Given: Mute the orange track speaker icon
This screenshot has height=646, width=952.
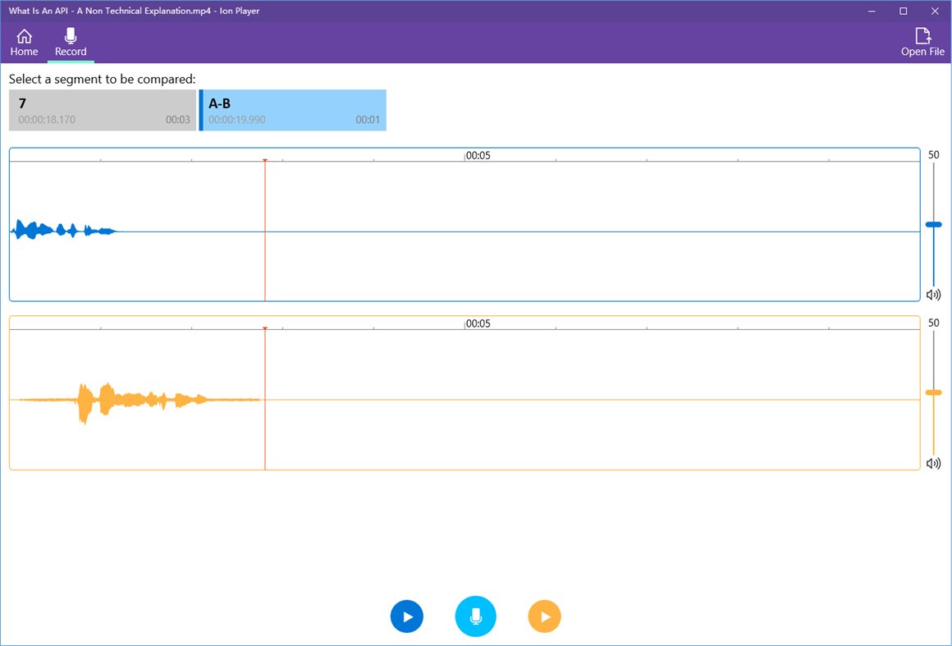Looking at the screenshot, I should 933,464.
